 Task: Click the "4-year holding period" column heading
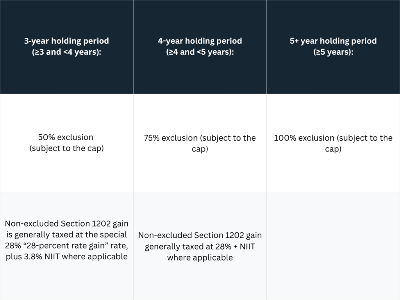click(200, 41)
